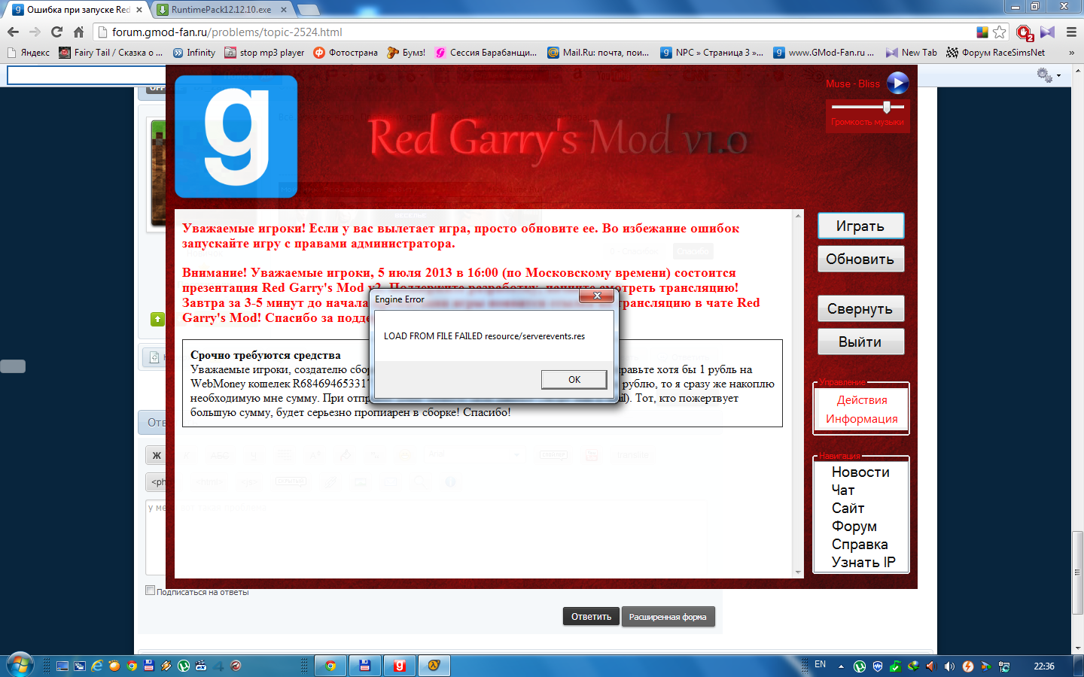
Task: Click the uTorrent system tray icon
Action: 860,666
